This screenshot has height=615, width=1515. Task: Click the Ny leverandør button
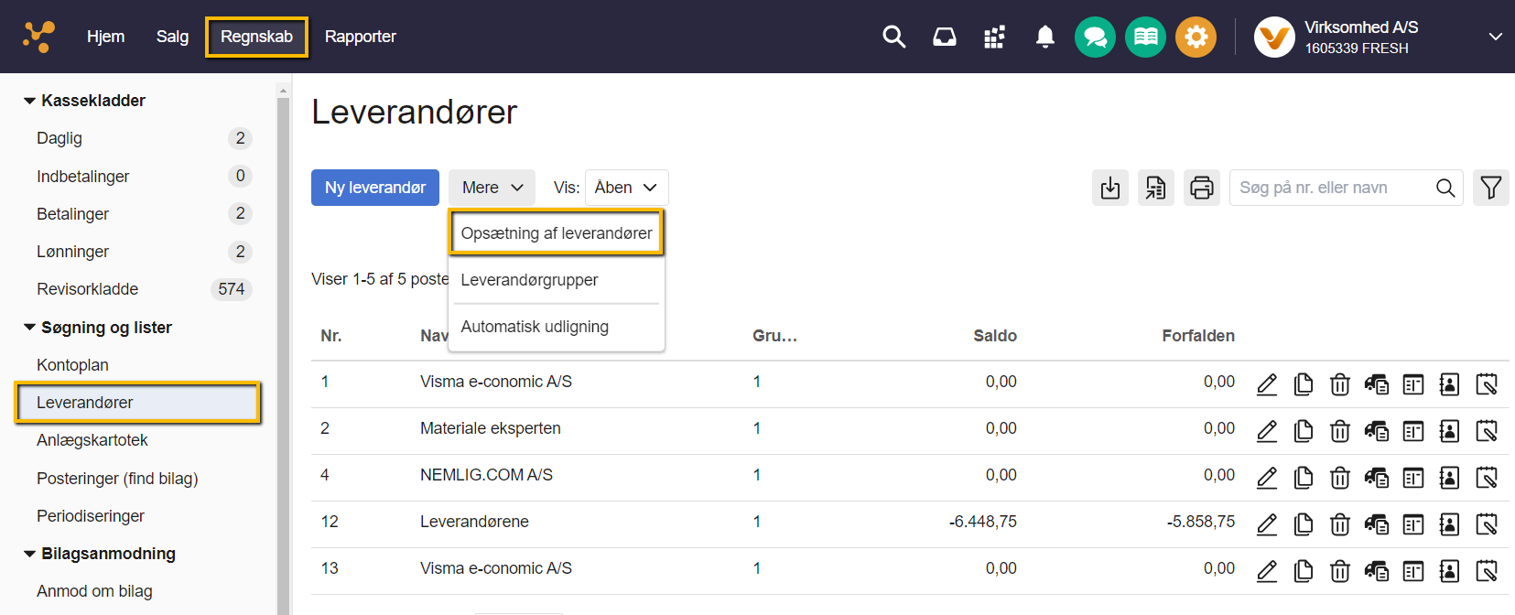(x=375, y=188)
